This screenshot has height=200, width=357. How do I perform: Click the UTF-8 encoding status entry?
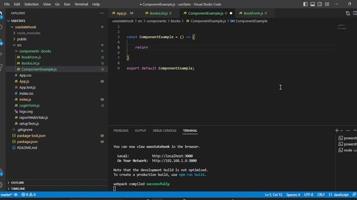[x=308, y=194]
